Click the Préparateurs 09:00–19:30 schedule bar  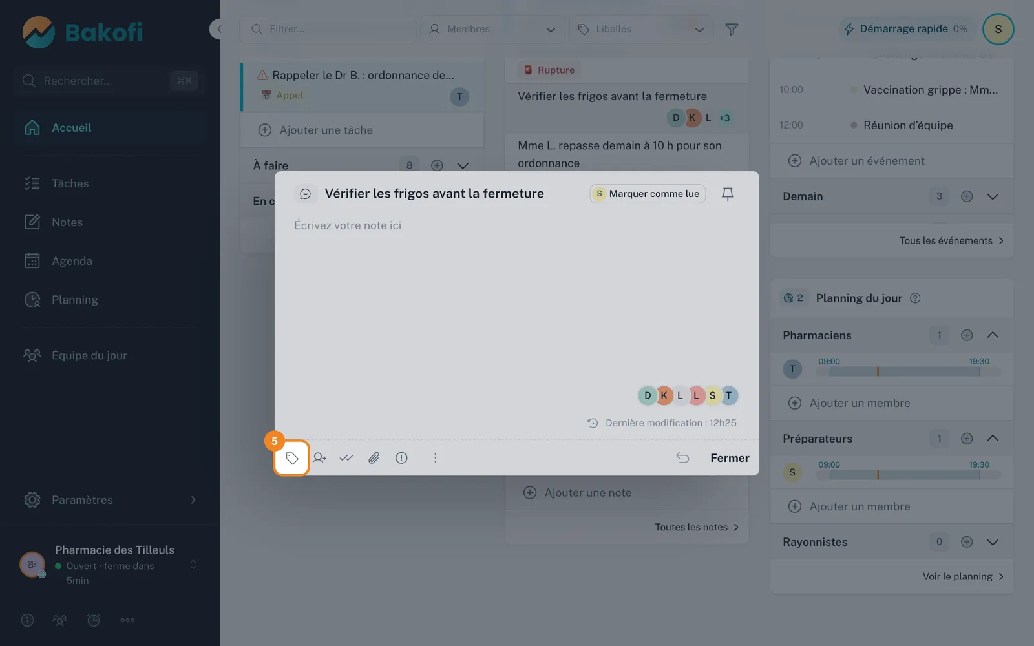[x=908, y=475]
